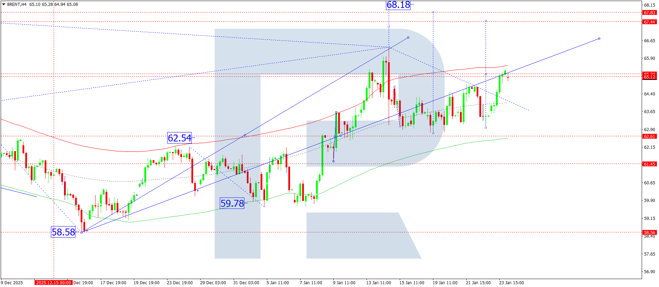
Task: Click the steep trendline's upper endpoint handle
Action: 408,37
